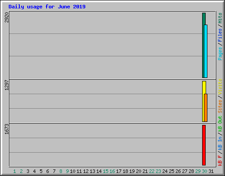Click day 27 on the x-axis

(x=185, y=171)
